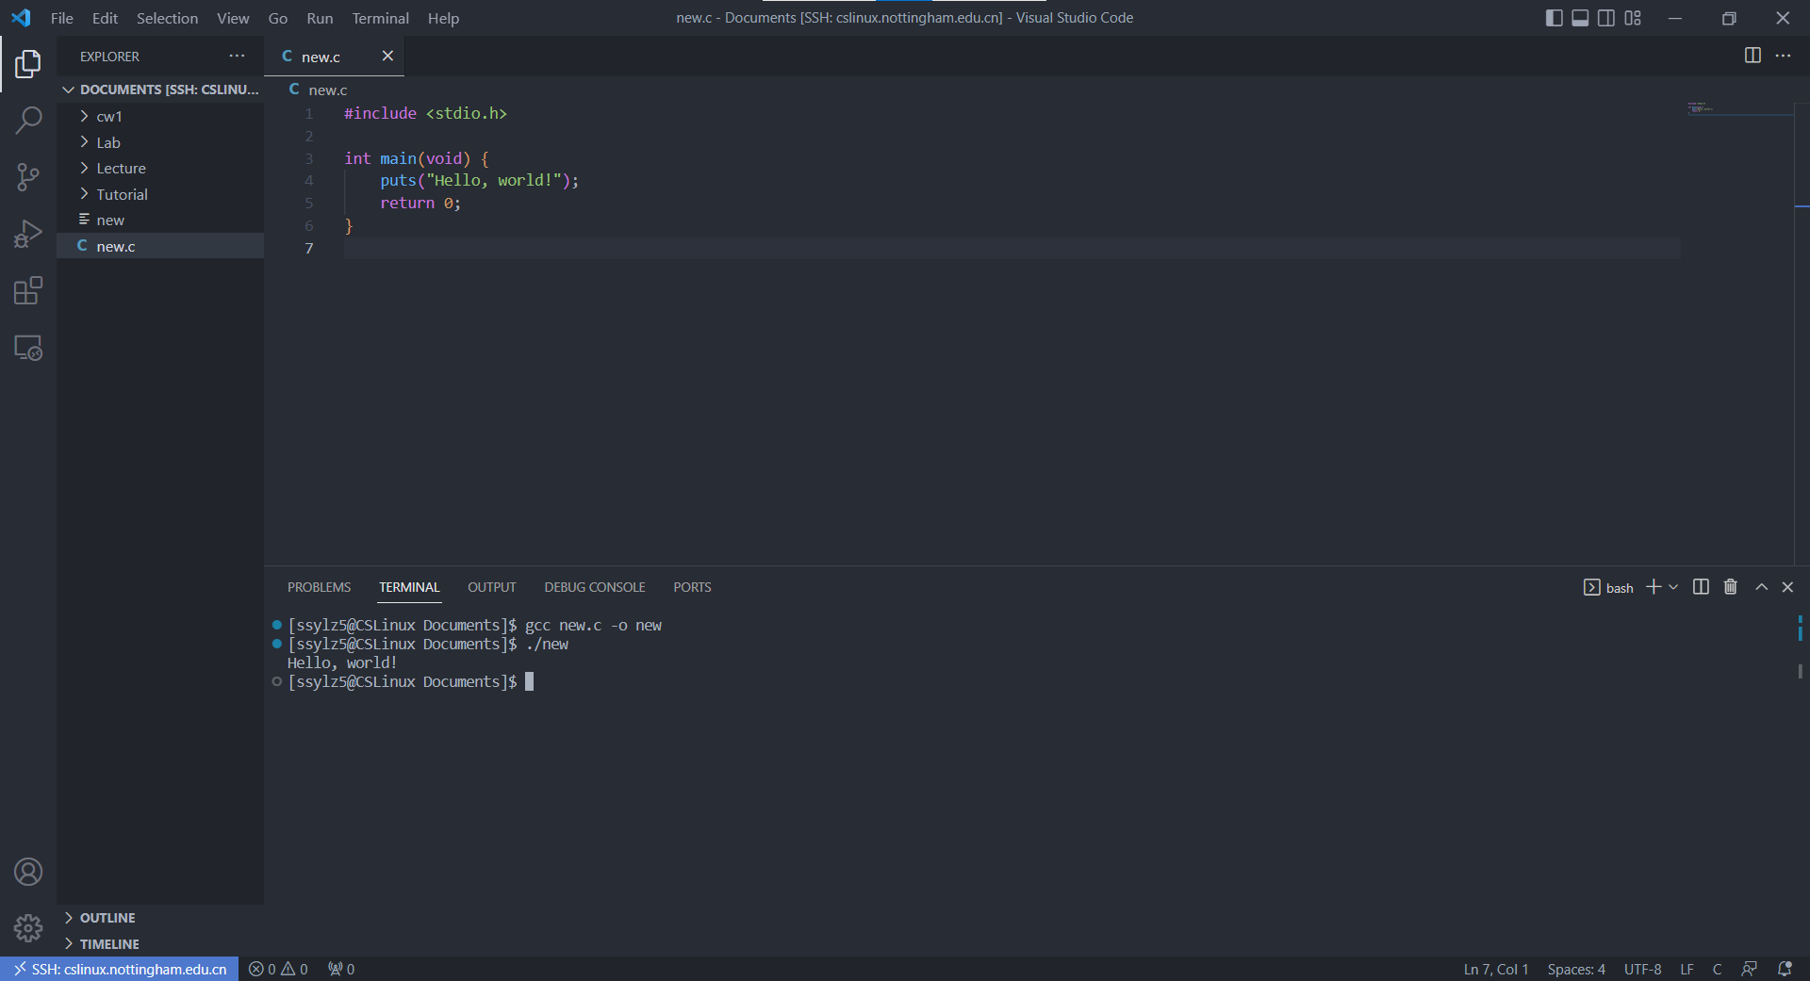
Task: Open the Terminal menu
Action: click(x=381, y=18)
